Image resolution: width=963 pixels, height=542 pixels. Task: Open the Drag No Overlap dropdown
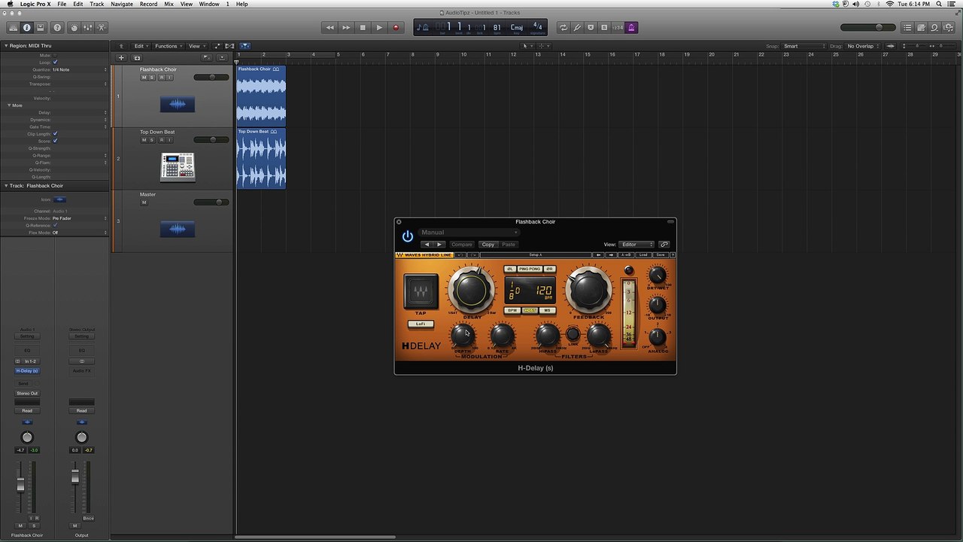click(864, 46)
